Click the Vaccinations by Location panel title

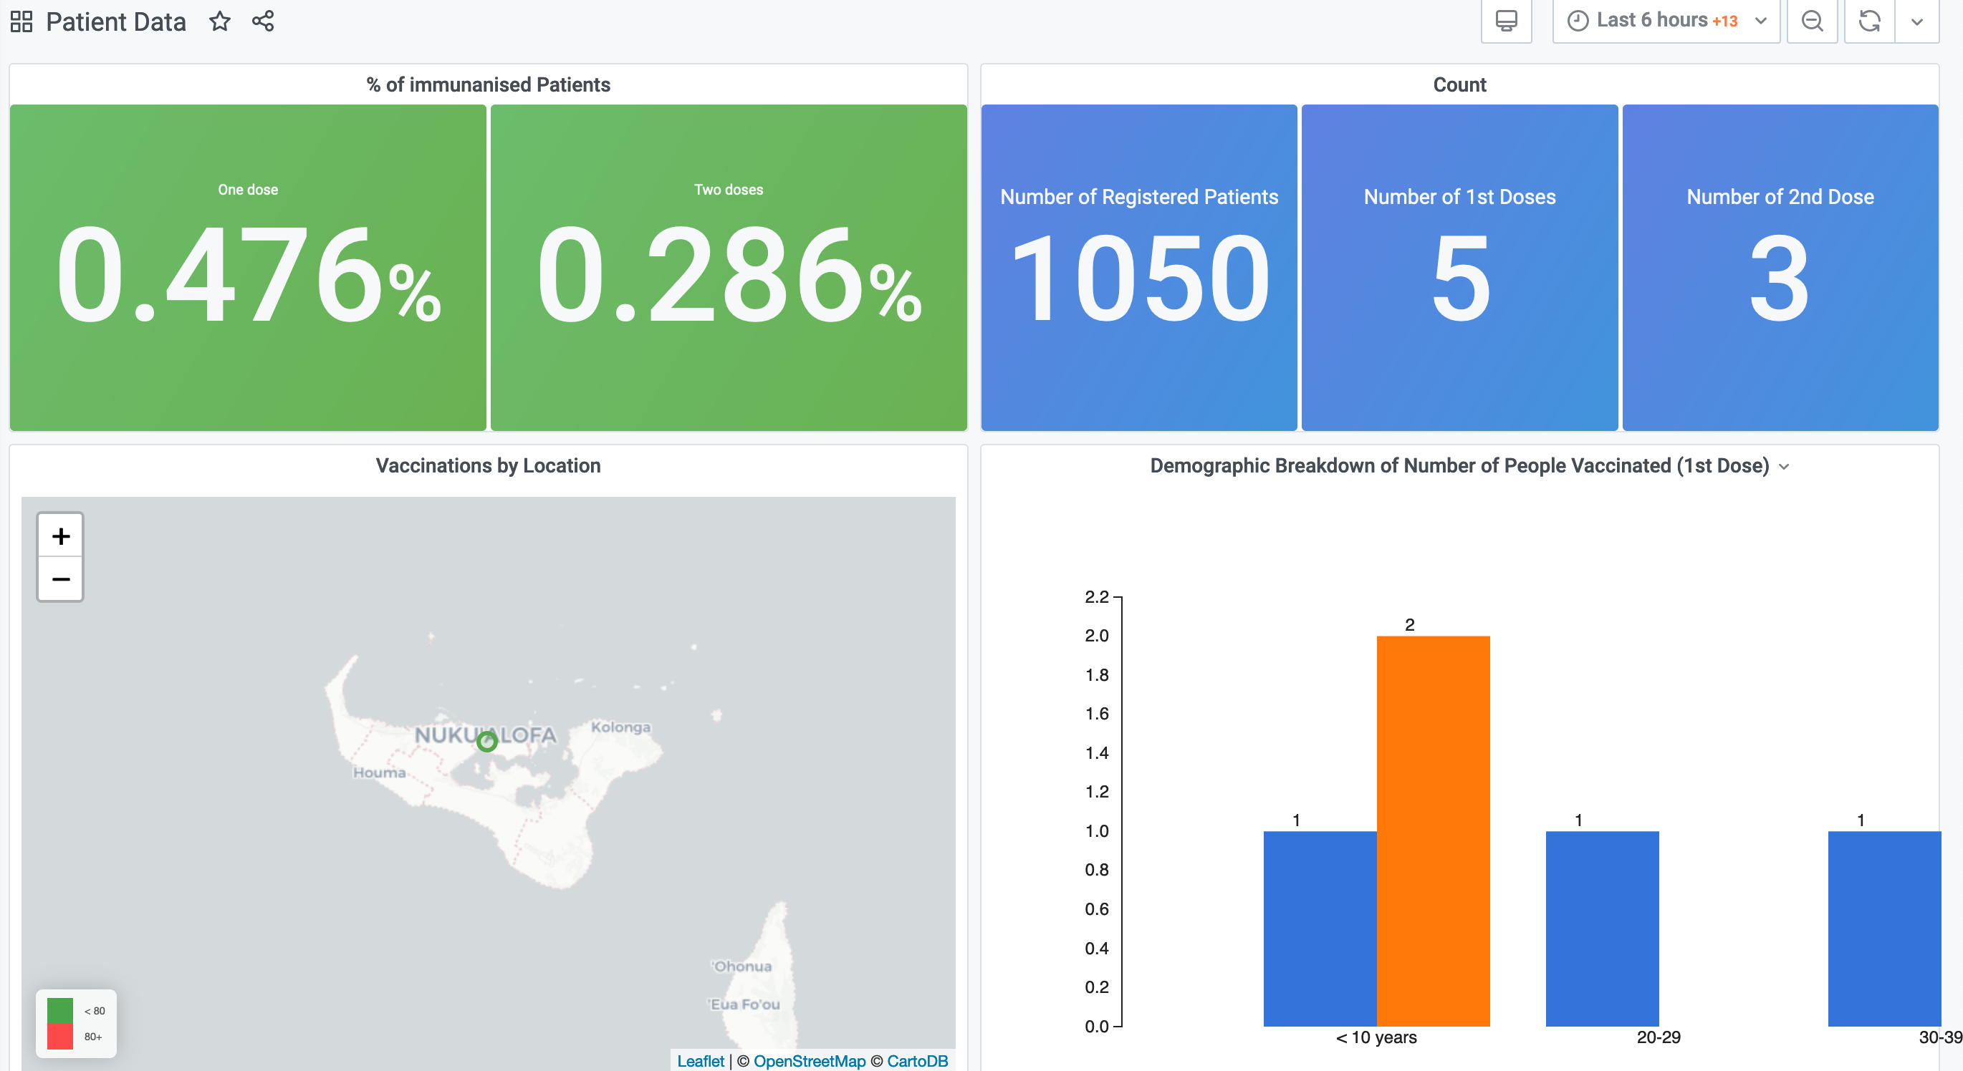pyautogui.click(x=488, y=465)
